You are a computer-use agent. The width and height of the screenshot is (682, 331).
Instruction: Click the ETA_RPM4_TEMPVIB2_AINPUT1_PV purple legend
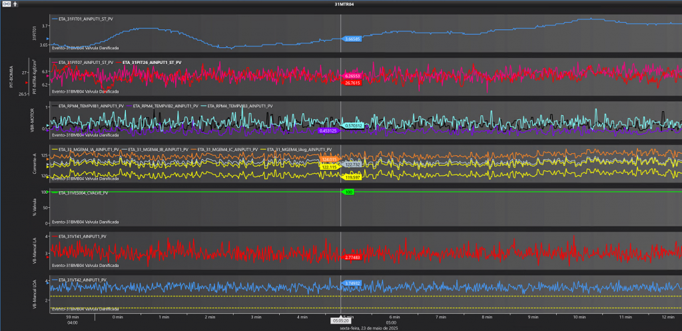coord(169,106)
